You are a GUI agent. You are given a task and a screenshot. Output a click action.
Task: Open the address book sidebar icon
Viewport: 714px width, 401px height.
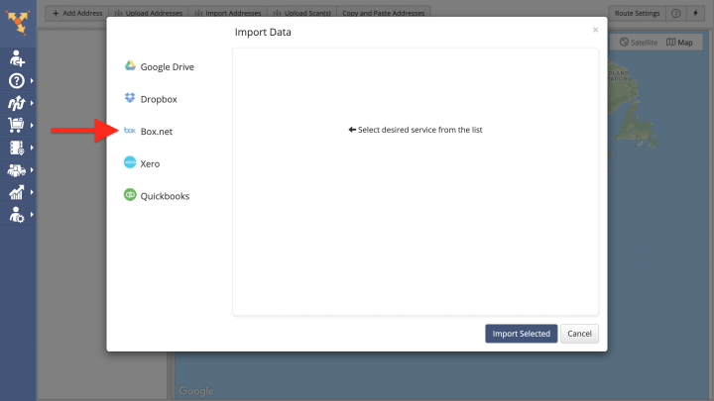click(17, 148)
